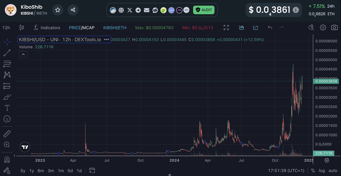The width and height of the screenshot is (341, 176).
Task: Select the bar chart-type icon
Action: pyautogui.click(x=255, y=28)
